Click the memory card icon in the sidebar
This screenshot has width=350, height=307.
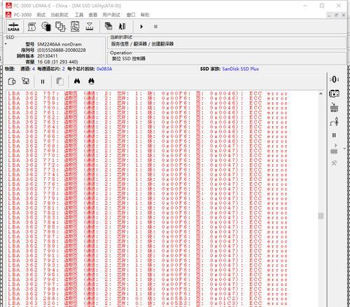point(334,93)
